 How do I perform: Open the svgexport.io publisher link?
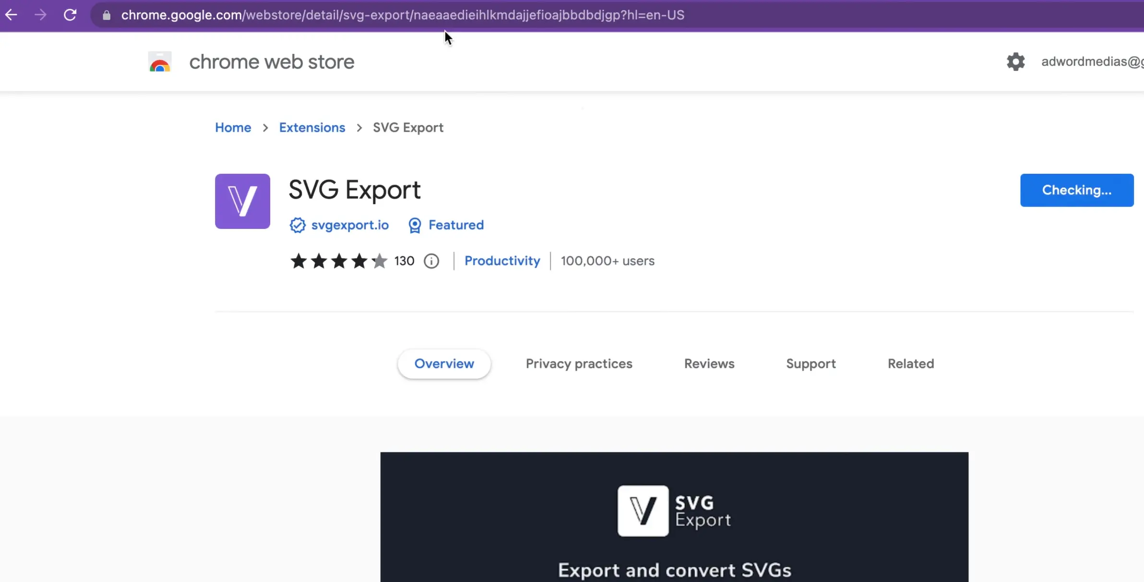pyautogui.click(x=349, y=225)
